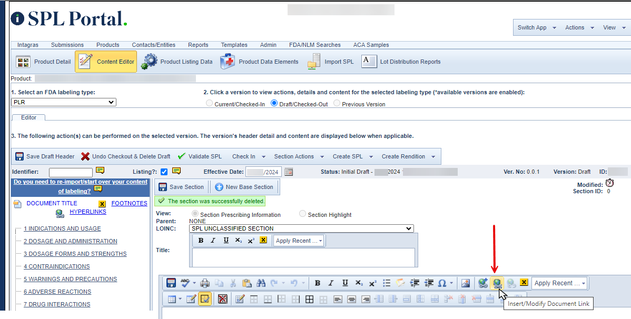The image size is (631, 319).
Task: Click the New Base Section button
Action: [244, 187]
